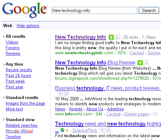Click the Science/Tech category link
The width and height of the screenshot is (161, 140).
pyautogui.click(x=85, y=130)
